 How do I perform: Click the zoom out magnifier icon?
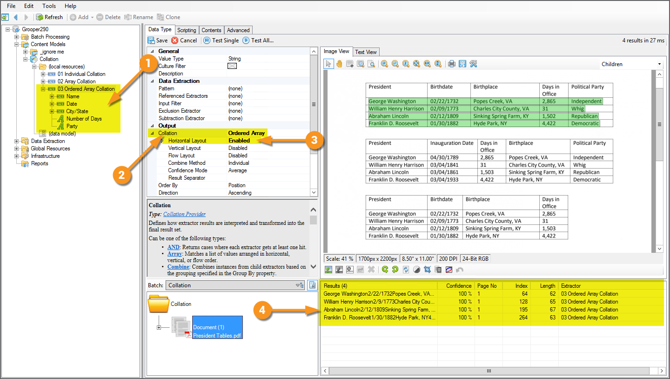pos(395,64)
